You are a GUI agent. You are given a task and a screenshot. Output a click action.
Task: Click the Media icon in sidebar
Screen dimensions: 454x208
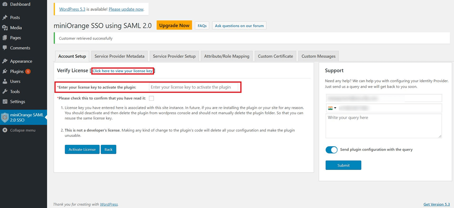tap(5, 28)
